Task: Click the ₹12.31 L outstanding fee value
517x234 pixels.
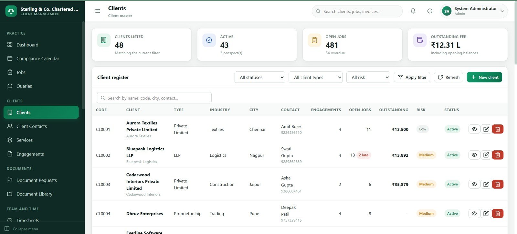Action: point(446,45)
